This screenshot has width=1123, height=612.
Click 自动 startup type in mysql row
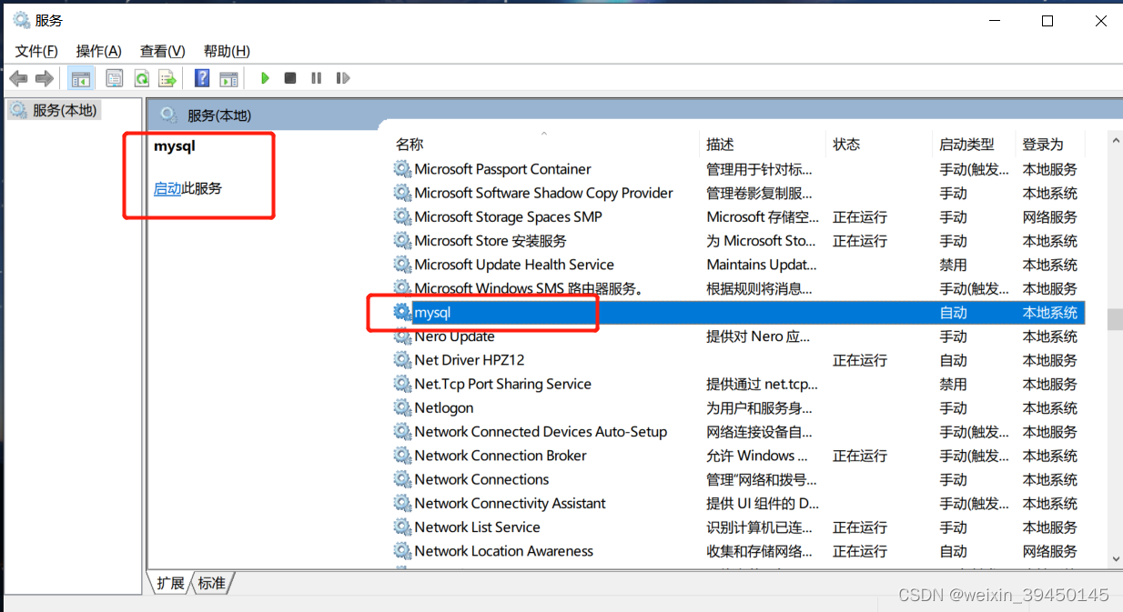953,312
